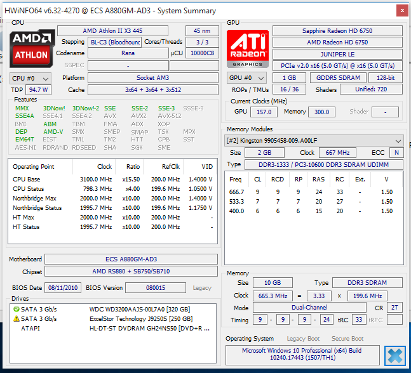The height and width of the screenshot is (373, 411).
Task: Click the 400.0 frequency timing row
Action: pyautogui.click(x=314, y=211)
